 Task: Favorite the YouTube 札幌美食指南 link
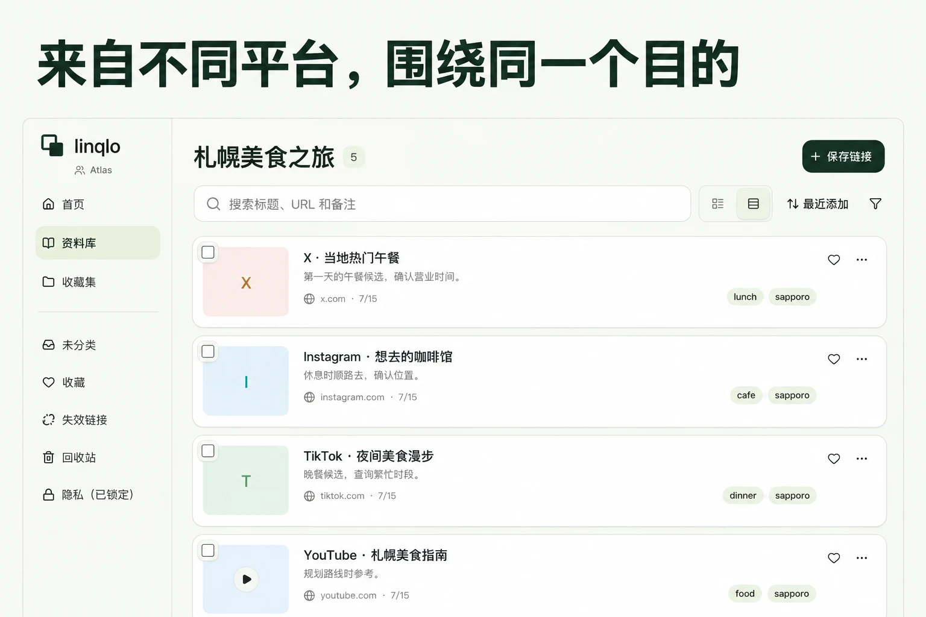coord(834,558)
